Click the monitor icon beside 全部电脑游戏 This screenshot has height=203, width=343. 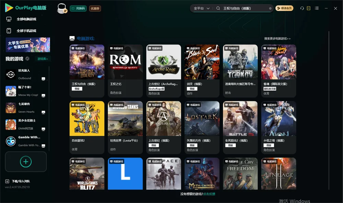[9, 19]
